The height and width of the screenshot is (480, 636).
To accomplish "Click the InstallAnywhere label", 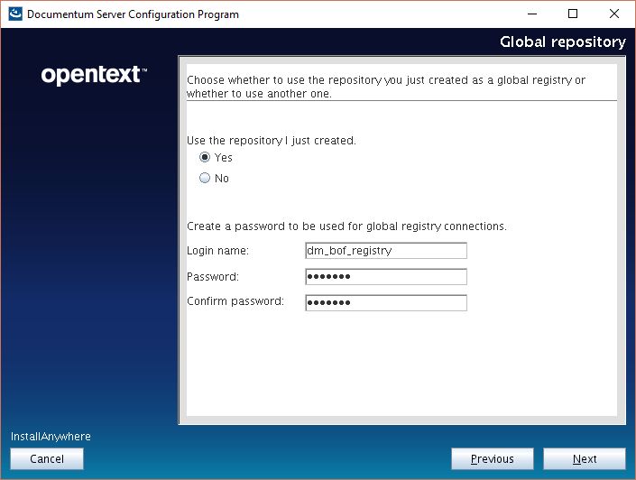I will click(x=51, y=437).
